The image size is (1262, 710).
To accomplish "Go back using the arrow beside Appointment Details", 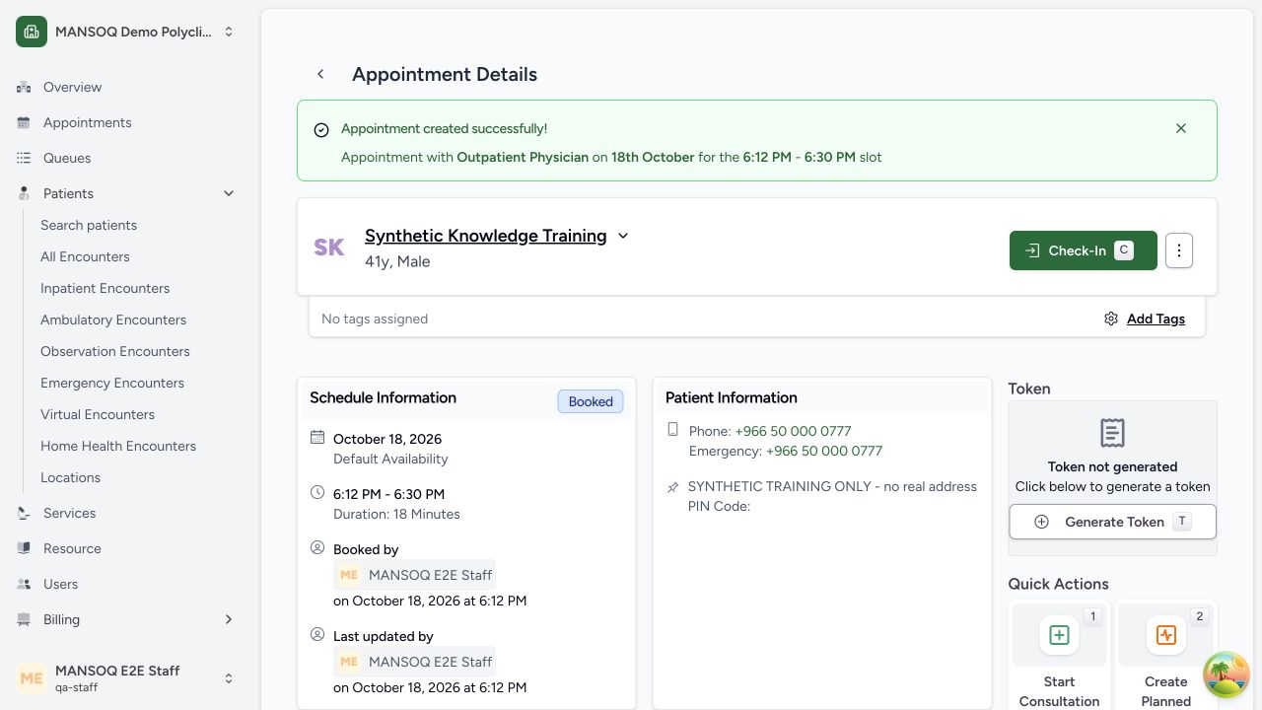I will click(x=320, y=74).
